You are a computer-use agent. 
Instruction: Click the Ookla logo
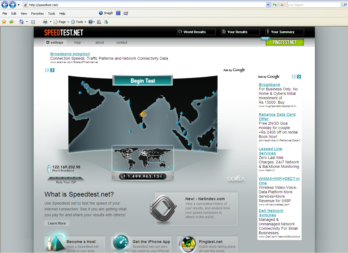coord(236,179)
